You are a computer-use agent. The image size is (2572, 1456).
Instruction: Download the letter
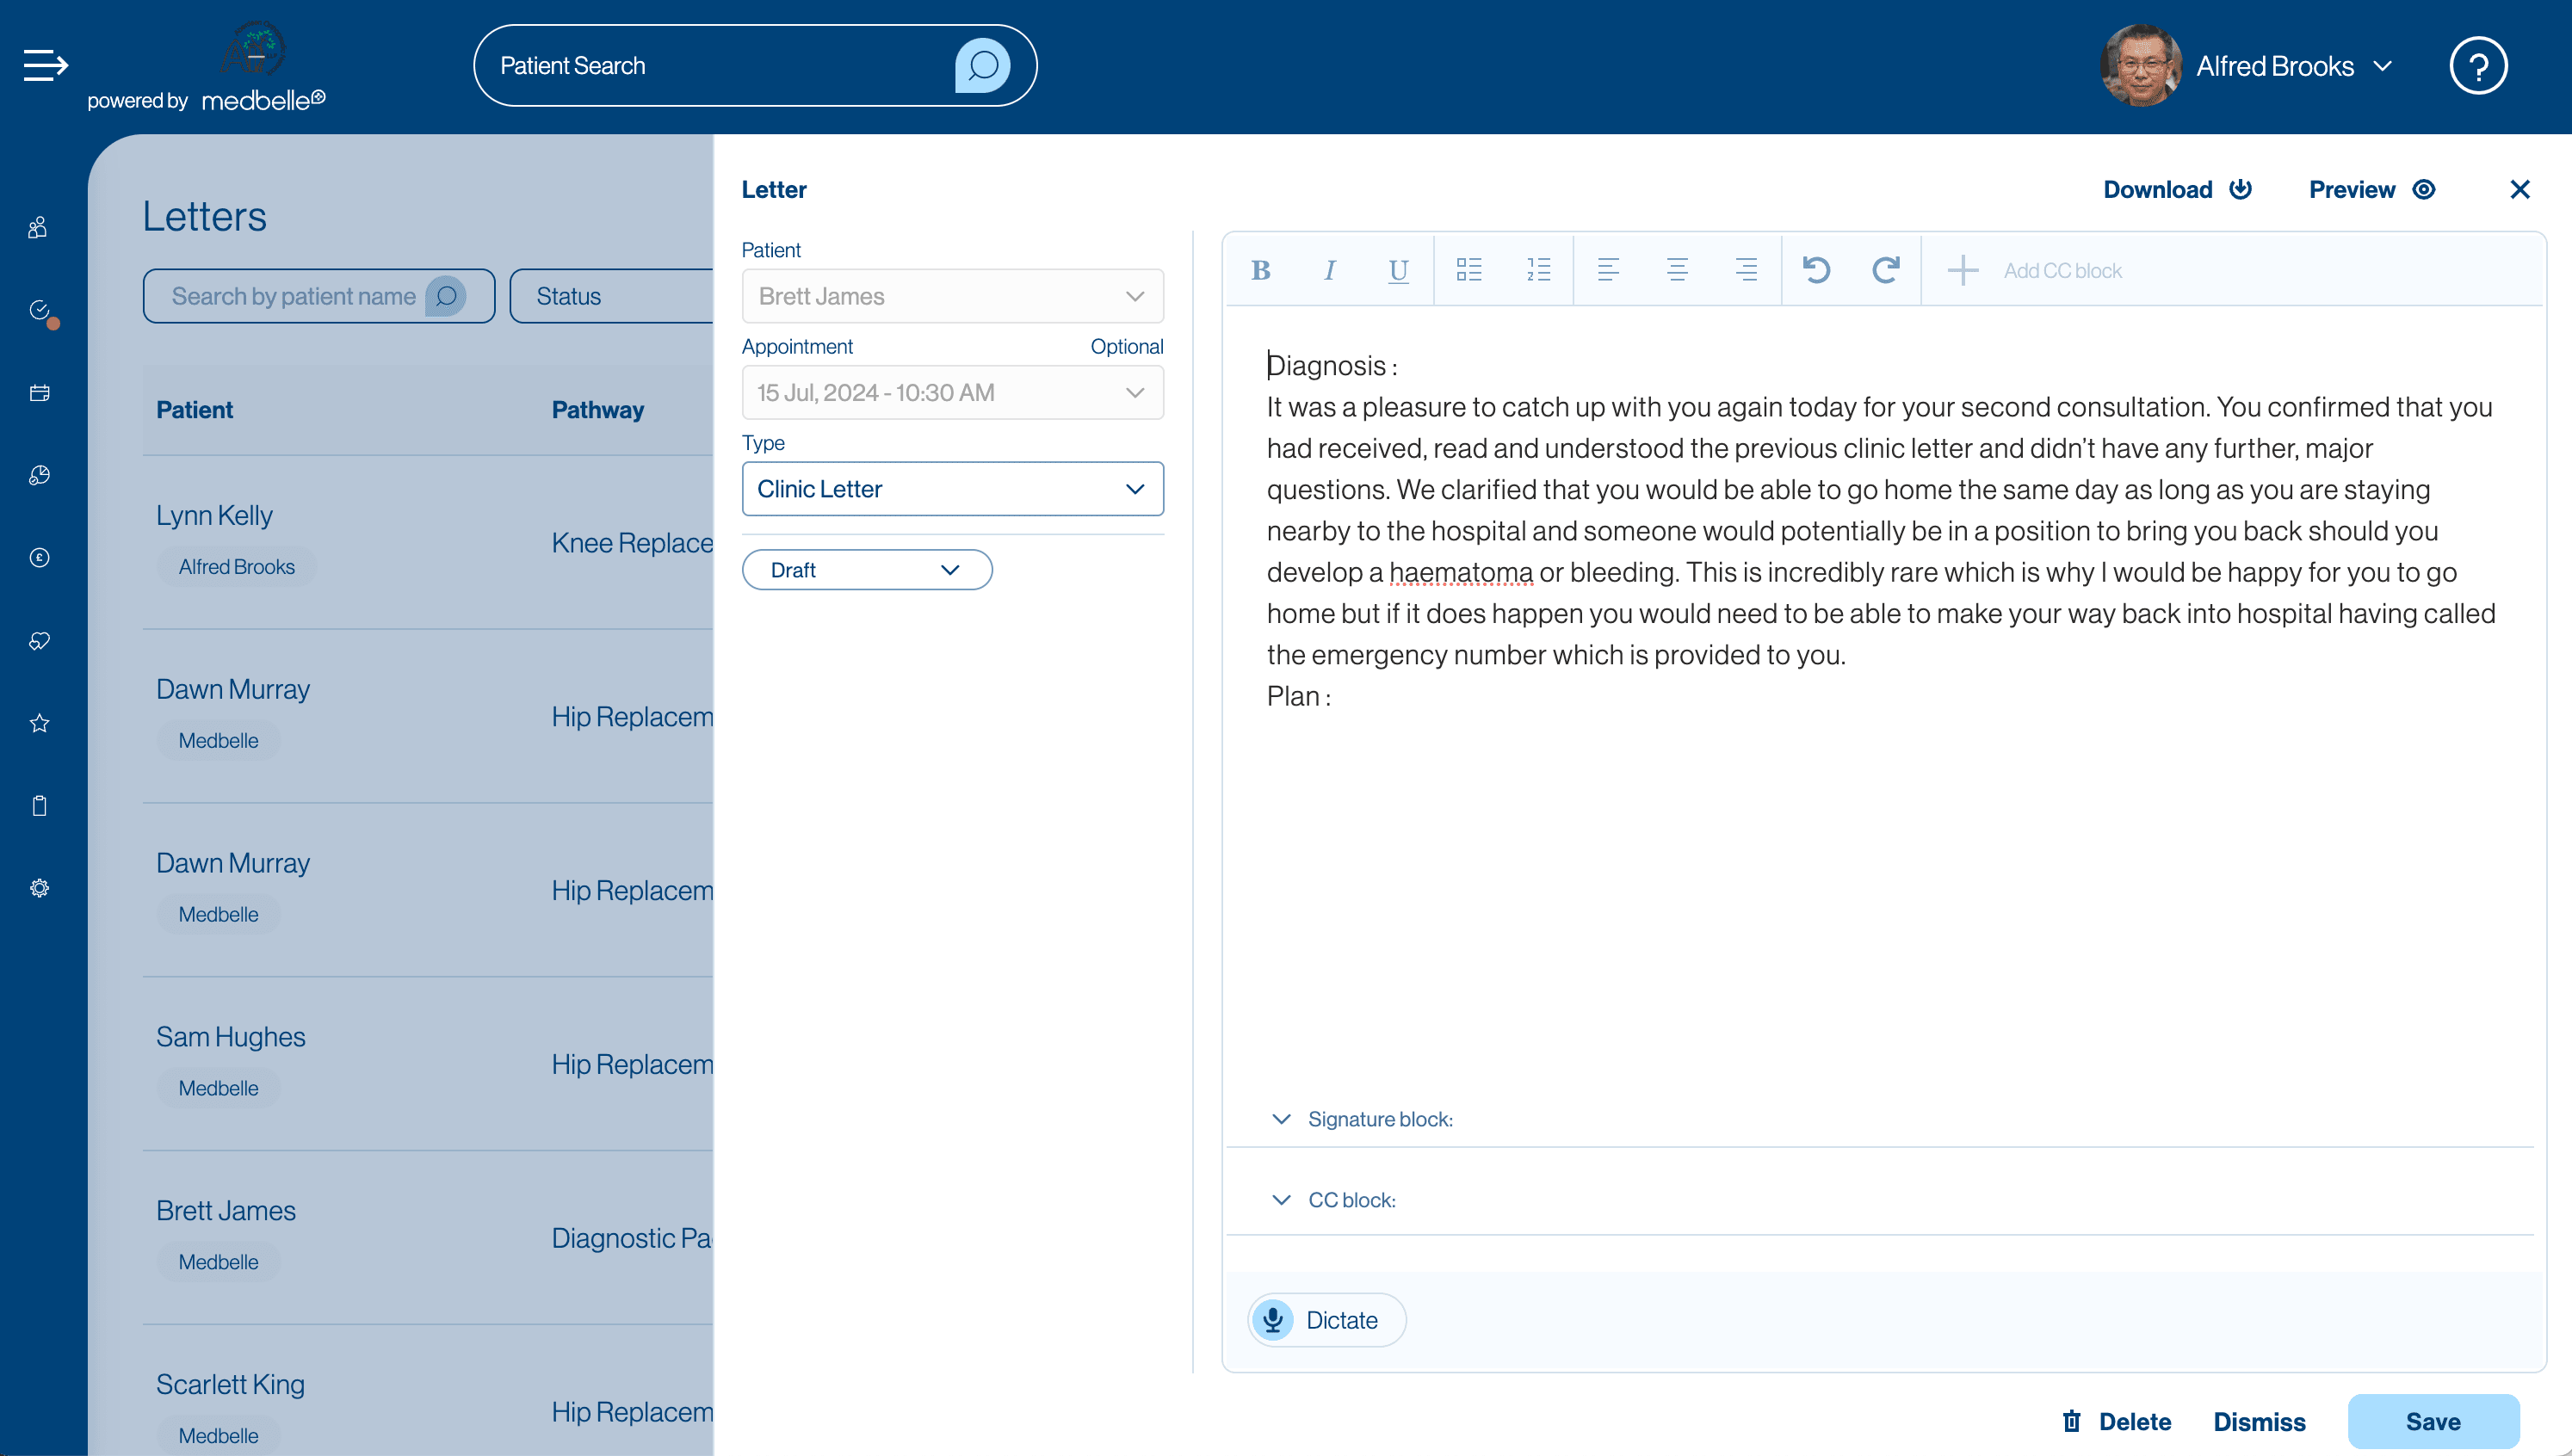point(2177,190)
